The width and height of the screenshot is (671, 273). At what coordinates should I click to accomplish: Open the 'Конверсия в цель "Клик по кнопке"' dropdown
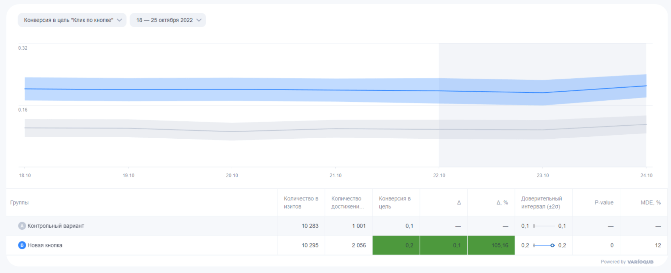(x=72, y=20)
